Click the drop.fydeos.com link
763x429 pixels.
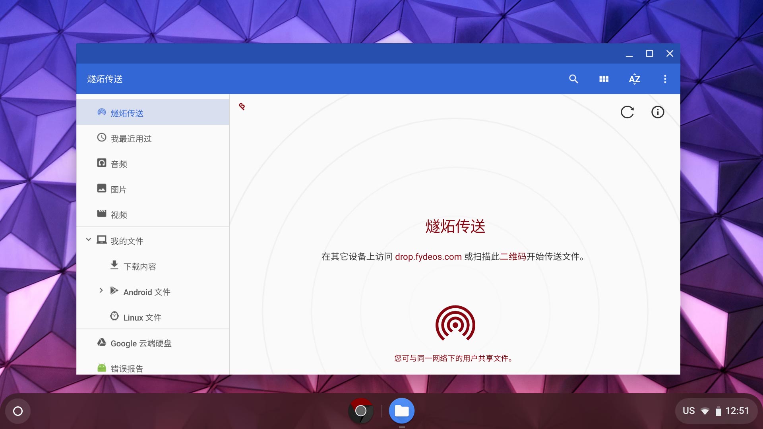click(x=428, y=257)
